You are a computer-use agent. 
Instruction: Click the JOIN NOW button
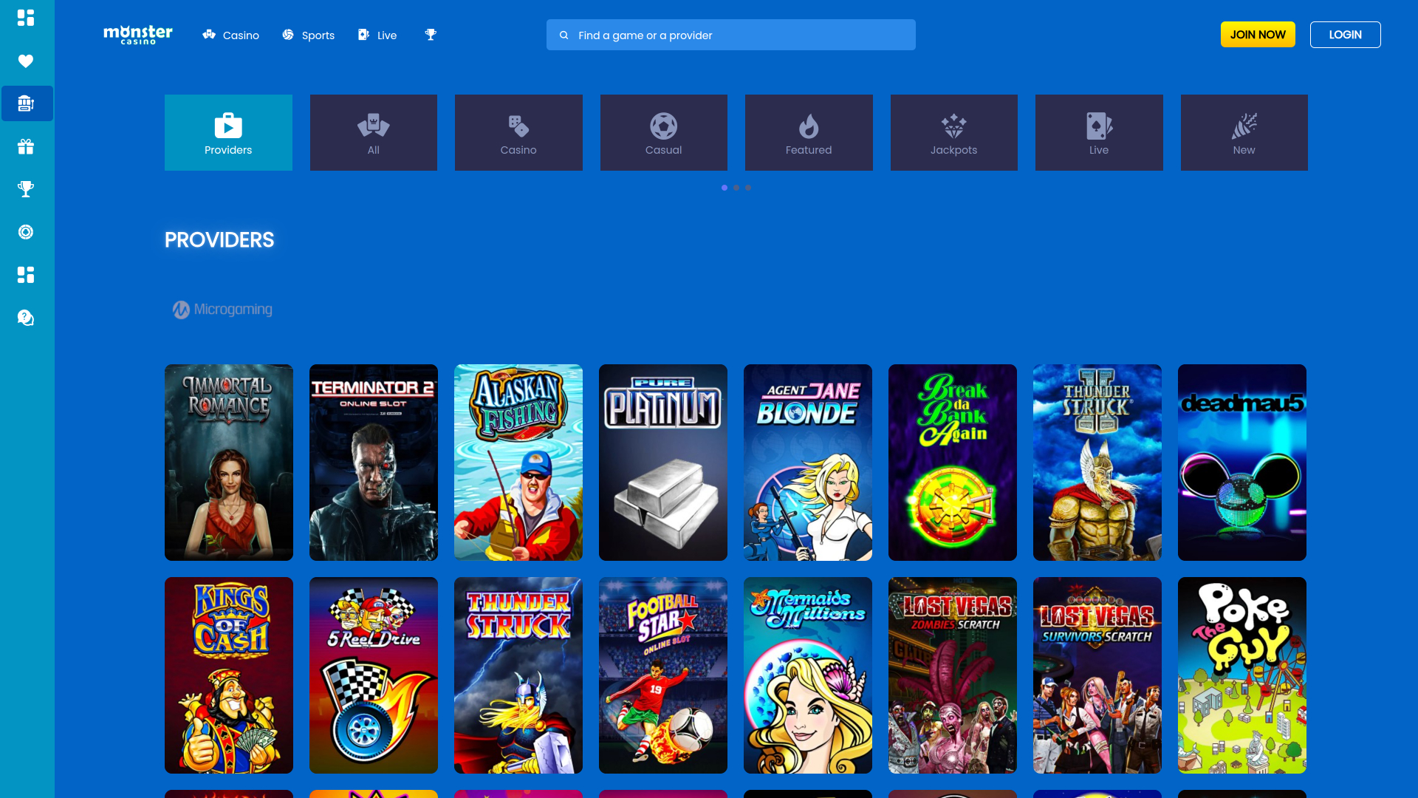(1258, 34)
